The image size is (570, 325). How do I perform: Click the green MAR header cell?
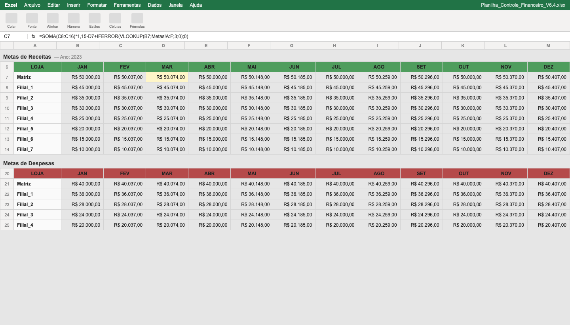click(167, 67)
